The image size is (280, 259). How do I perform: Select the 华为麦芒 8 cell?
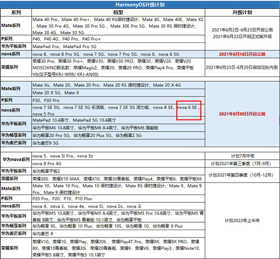[x=118, y=234]
